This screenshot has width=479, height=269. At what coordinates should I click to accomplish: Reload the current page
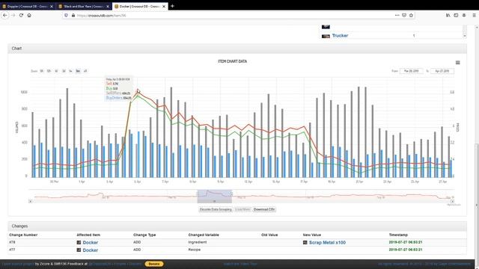(x=21, y=15)
